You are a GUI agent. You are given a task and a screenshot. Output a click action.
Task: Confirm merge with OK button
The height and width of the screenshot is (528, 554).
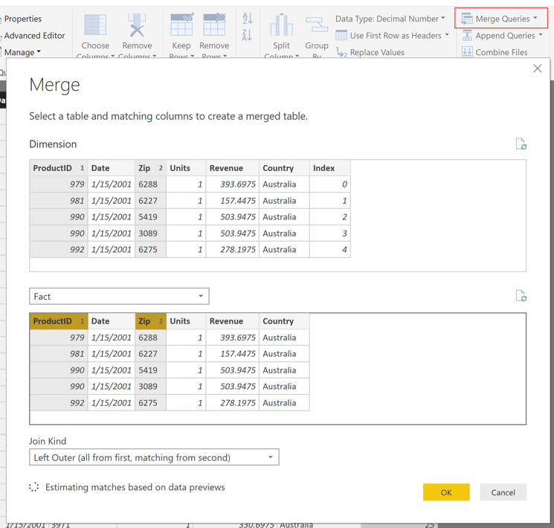click(x=446, y=492)
